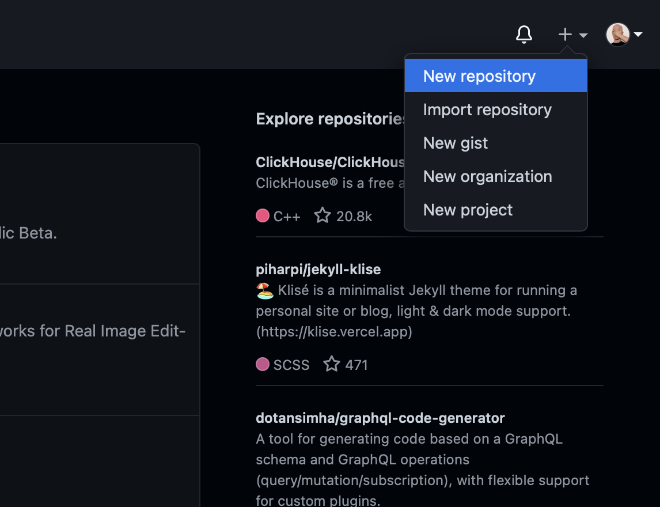Choose New organization menu entry
Image resolution: width=660 pixels, height=507 pixels.
[496, 176]
